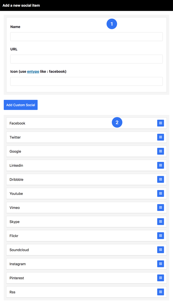Click the Vimeo row menu icon

(x=160, y=208)
